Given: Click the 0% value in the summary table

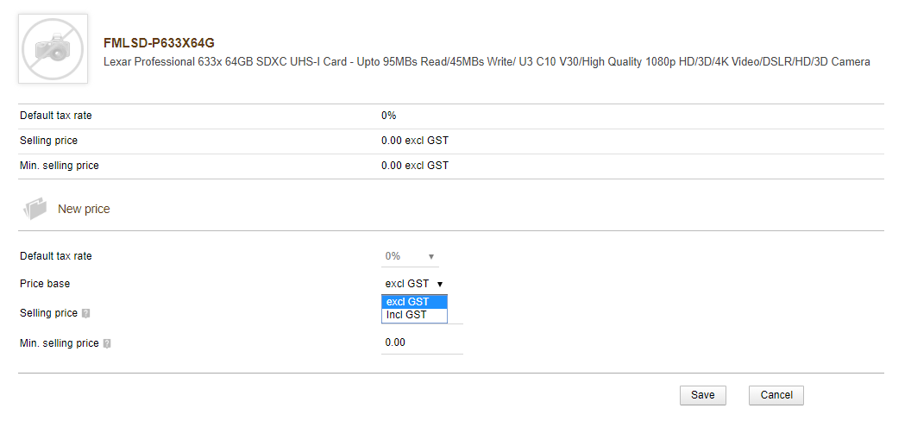Looking at the screenshot, I should coord(388,116).
